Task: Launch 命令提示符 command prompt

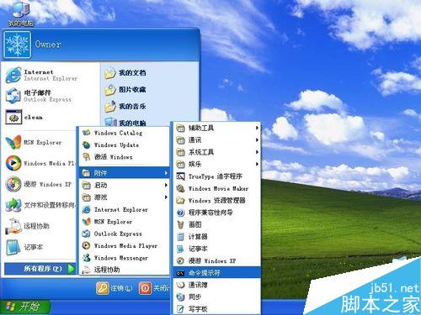Action: [x=217, y=273]
